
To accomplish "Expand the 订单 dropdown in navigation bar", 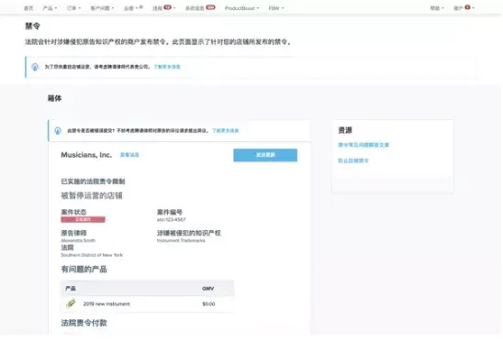I will tap(73, 8).
